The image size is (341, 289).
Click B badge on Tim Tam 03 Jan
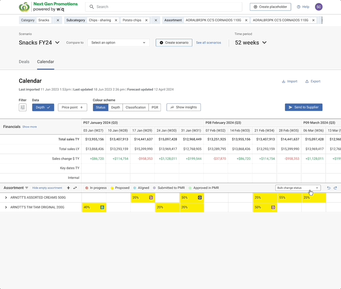pos(102,207)
